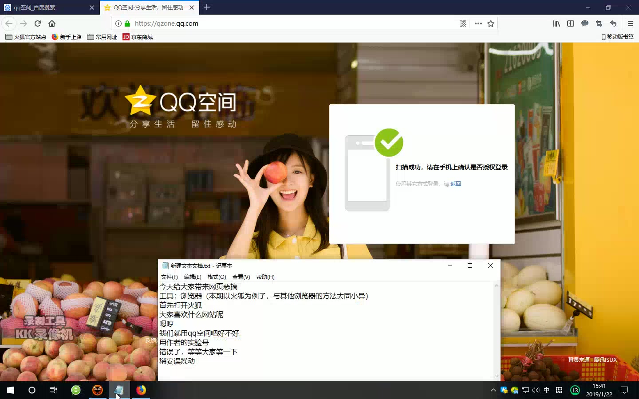Open 新手上路 bookmark
Screen dimensions: 639x399
pos(67,37)
